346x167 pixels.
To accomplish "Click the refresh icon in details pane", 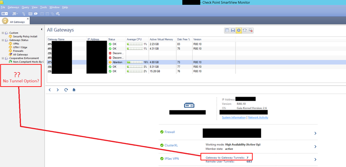I will 66,90.
